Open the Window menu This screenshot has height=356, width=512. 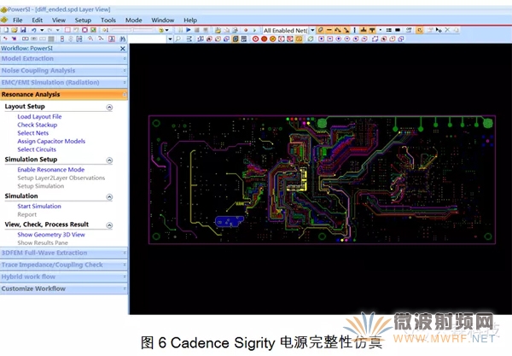click(x=163, y=20)
